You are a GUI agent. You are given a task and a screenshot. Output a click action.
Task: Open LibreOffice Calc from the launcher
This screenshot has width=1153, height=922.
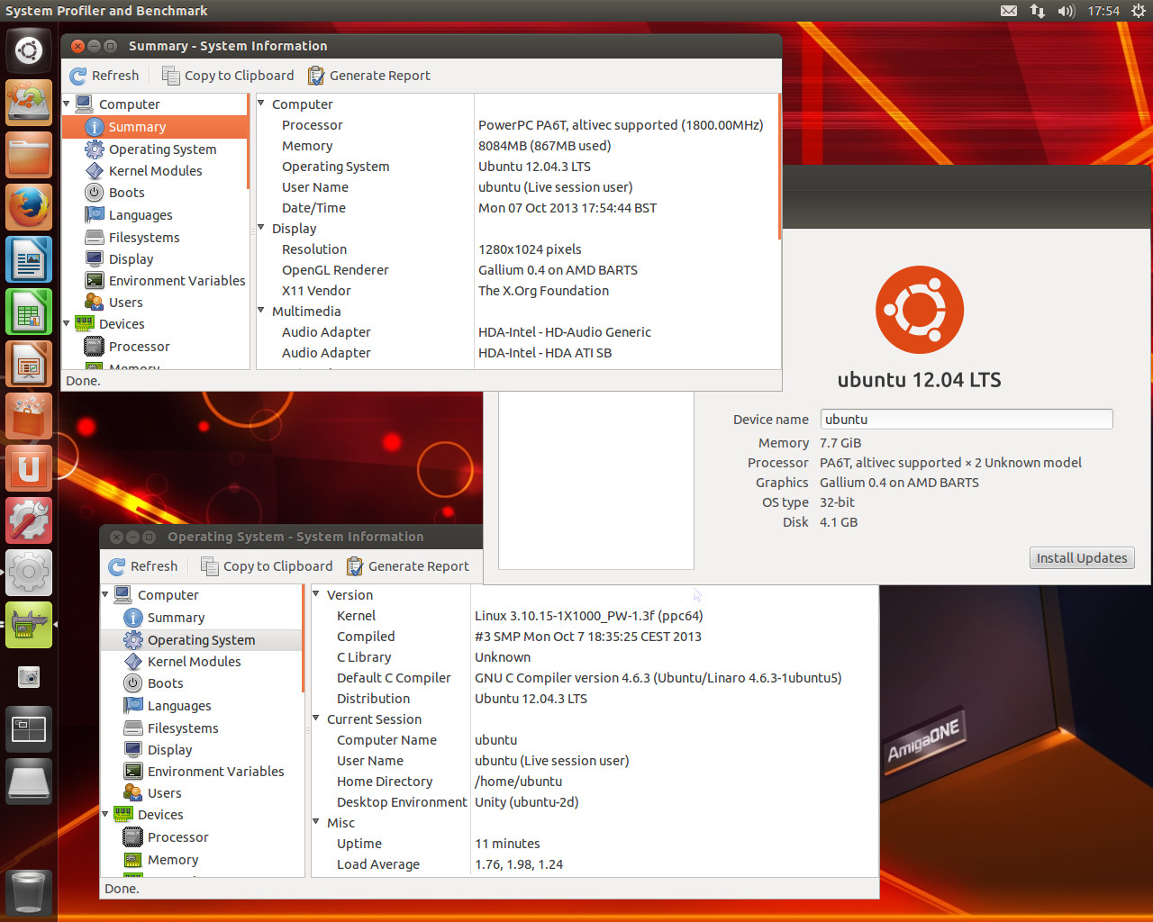pyautogui.click(x=29, y=312)
